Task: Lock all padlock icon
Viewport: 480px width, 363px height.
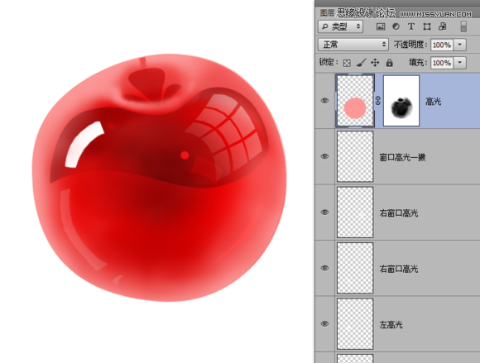Action: point(389,63)
